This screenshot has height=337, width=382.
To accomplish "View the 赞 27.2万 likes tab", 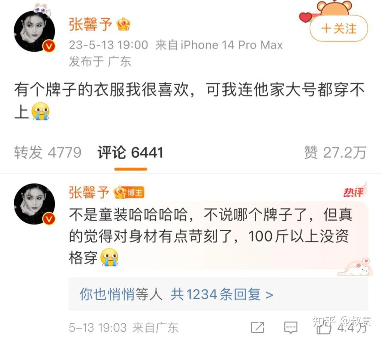I will click(x=335, y=153).
